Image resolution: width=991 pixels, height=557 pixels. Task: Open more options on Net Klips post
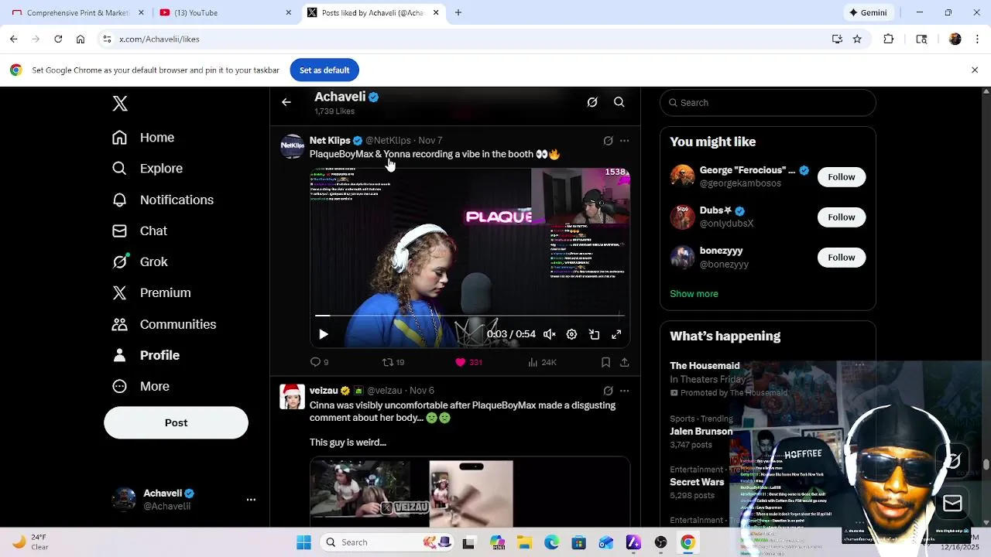tap(625, 141)
